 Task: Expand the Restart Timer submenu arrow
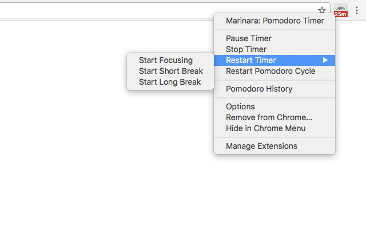point(325,60)
